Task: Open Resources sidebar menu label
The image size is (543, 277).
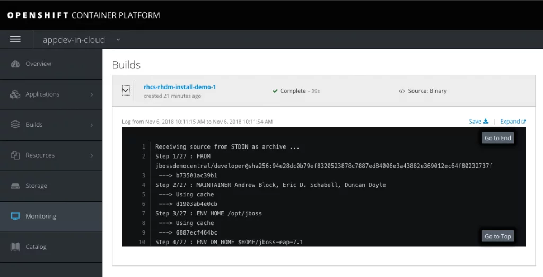Action: 40,155
